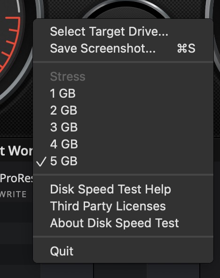Select the 3 GB stress option

tap(123, 127)
